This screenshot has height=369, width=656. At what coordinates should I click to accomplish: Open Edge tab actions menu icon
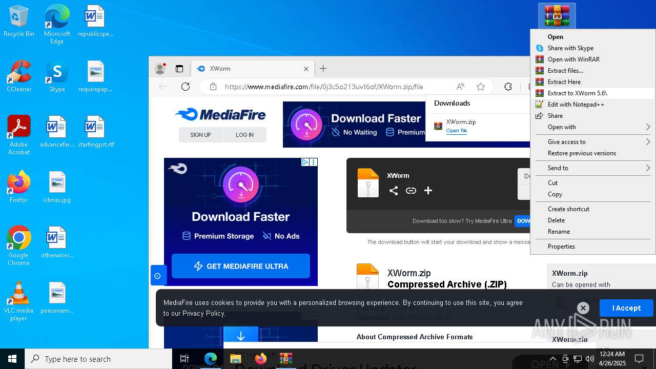tap(179, 69)
